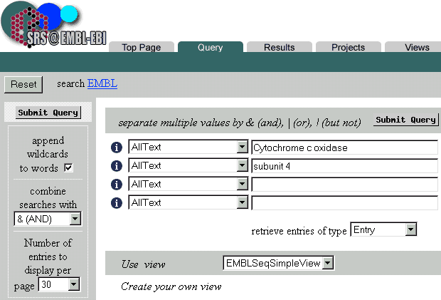This screenshot has width=441, height=300.
Task: Click the fourth empty search field
Action: [x=345, y=203]
